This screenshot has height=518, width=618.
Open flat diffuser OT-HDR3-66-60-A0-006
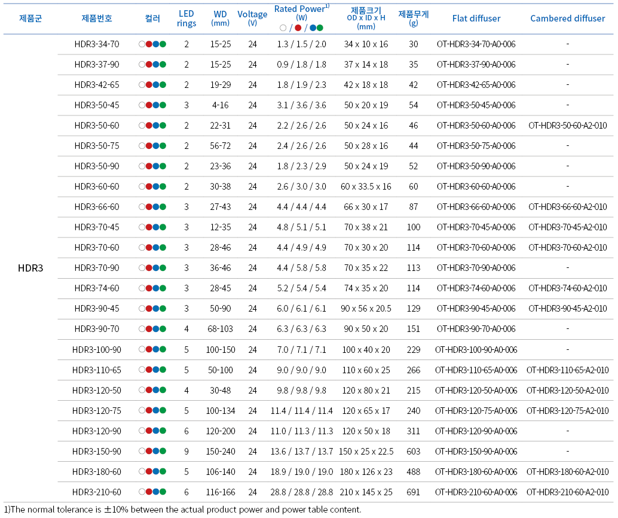[476, 207]
